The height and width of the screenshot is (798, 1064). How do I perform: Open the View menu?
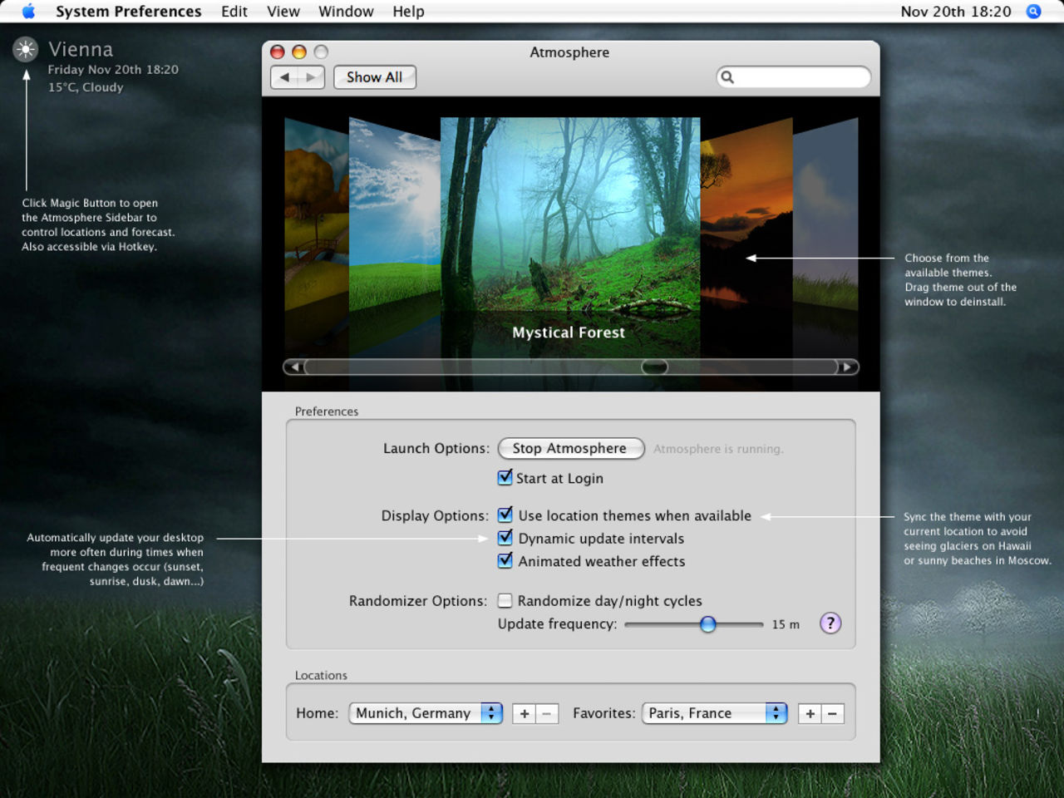[x=283, y=11]
